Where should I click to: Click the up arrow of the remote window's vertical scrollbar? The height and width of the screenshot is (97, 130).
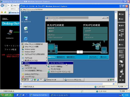pyautogui.click(x=116, y=12)
